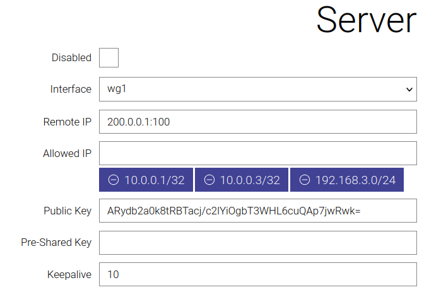441x297 pixels.
Task: Focus the Remote IP input field
Action: click(x=257, y=122)
